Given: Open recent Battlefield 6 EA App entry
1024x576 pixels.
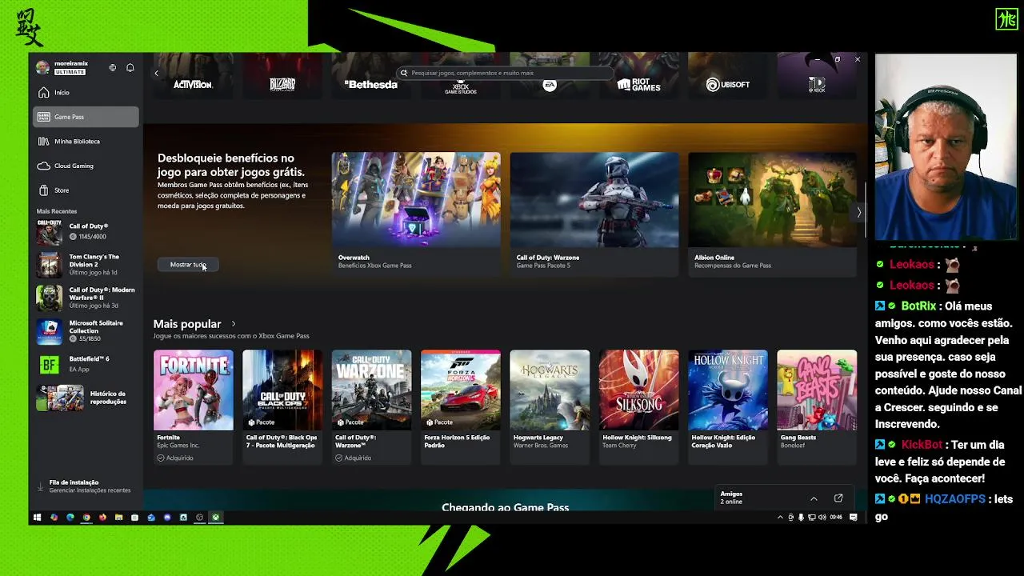Looking at the screenshot, I should 86,364.
